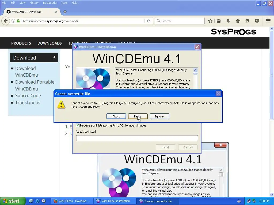The image size is (274, 205).
Task: Open the Tools menu
Action: (64, 3)
